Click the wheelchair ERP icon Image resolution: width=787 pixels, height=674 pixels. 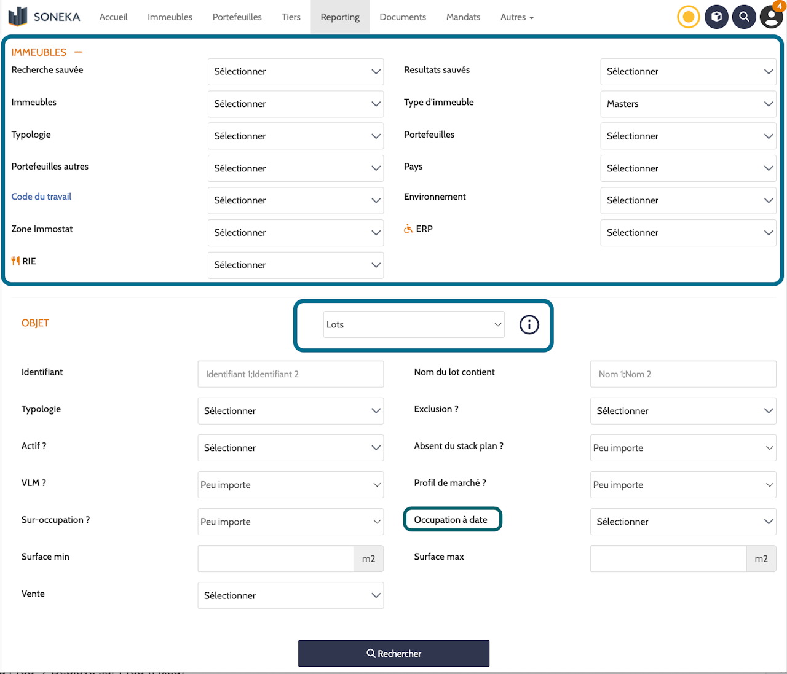tap(408, 229)
